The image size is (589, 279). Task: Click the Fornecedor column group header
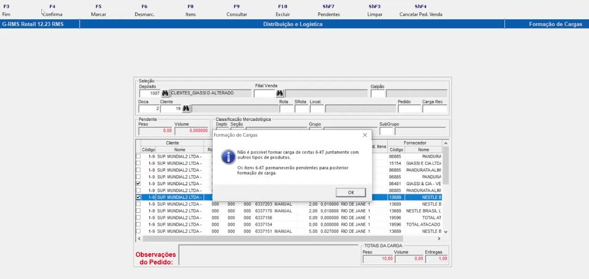(x=415, y=143)
